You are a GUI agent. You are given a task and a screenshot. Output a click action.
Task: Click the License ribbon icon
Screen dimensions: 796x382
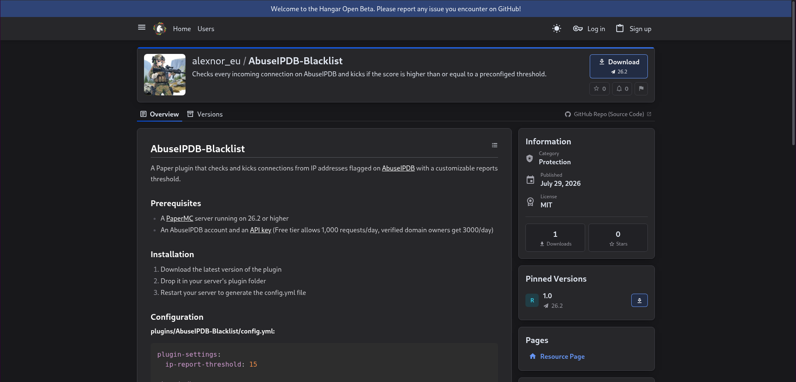coord(530,202)
